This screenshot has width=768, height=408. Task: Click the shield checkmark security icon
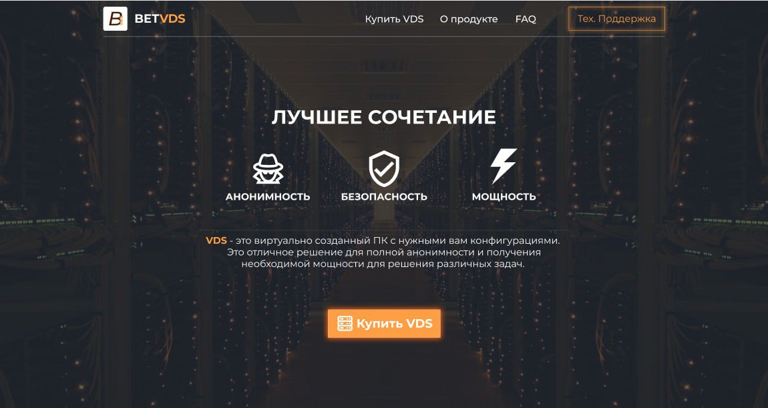(x=384, y=168)
